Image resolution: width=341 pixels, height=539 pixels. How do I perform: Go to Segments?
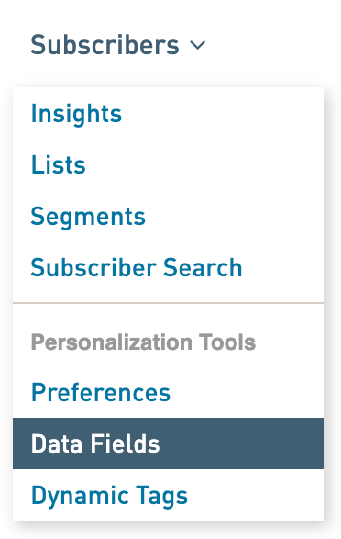[x=88, y=217]
